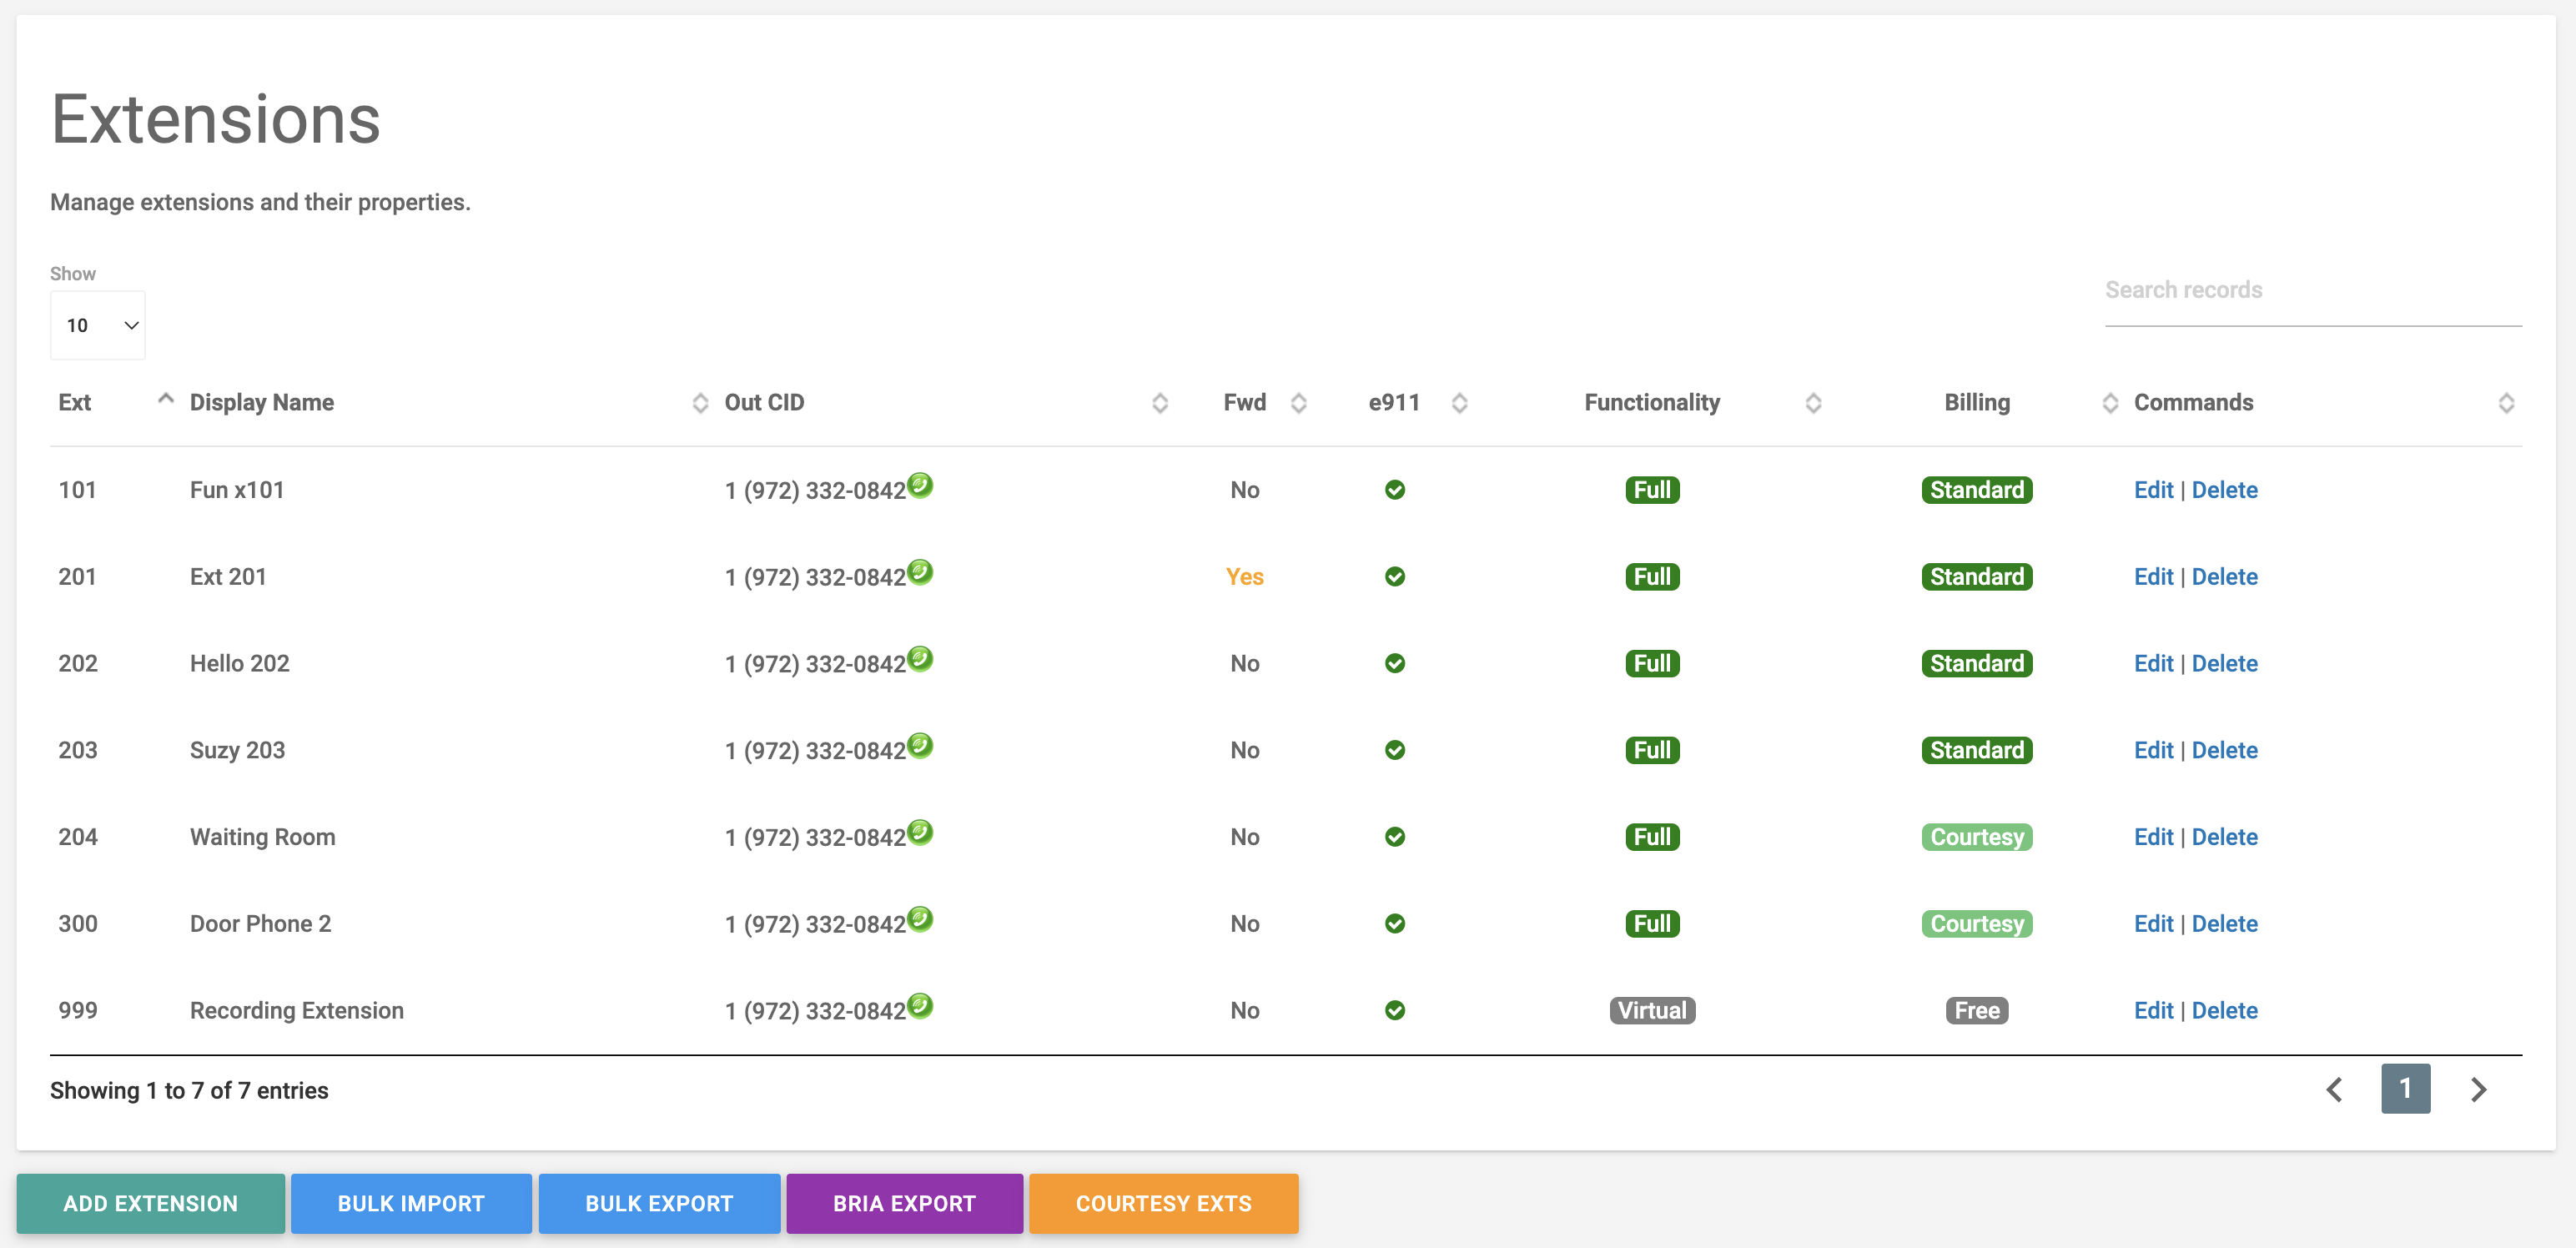Click the green phone icon for Door Phone 2

coord(920,919)
